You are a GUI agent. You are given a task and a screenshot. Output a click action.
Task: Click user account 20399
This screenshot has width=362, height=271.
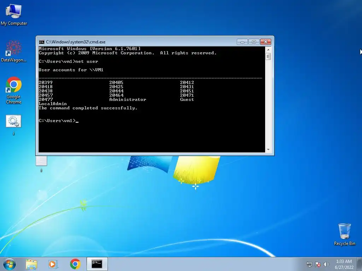(x=46, y=83)
